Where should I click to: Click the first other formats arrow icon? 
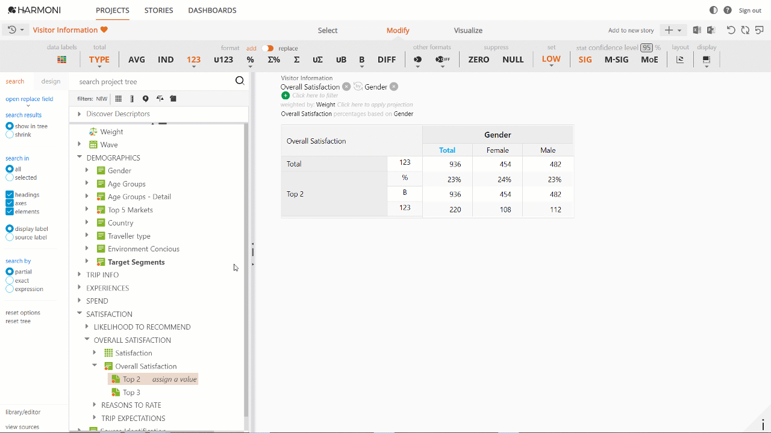point(417,60)
